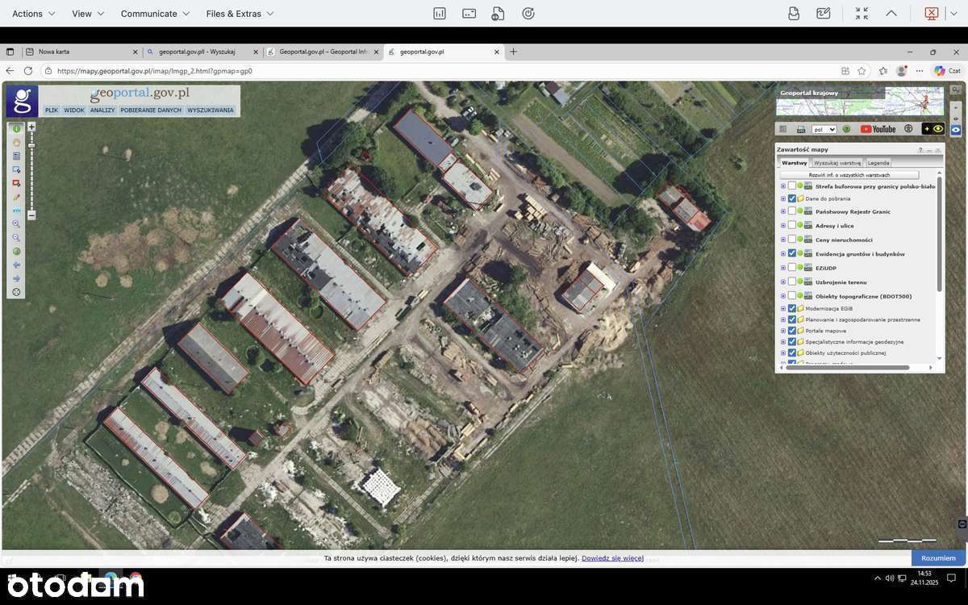
Task: Add page to browser favorites star
Action: pyautogui.click(x=862, y=71)
